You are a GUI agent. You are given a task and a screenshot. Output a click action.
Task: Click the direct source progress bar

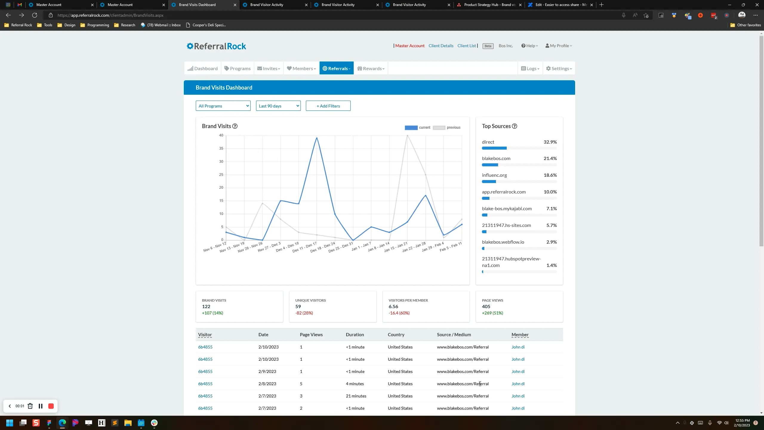coord(494,148)
